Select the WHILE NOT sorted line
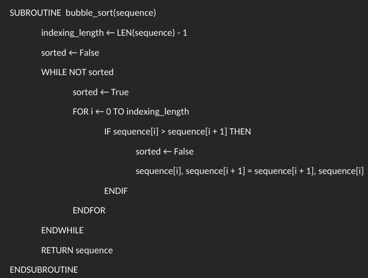The width and height of the screenshot is (368, 278). click(77, 72)
